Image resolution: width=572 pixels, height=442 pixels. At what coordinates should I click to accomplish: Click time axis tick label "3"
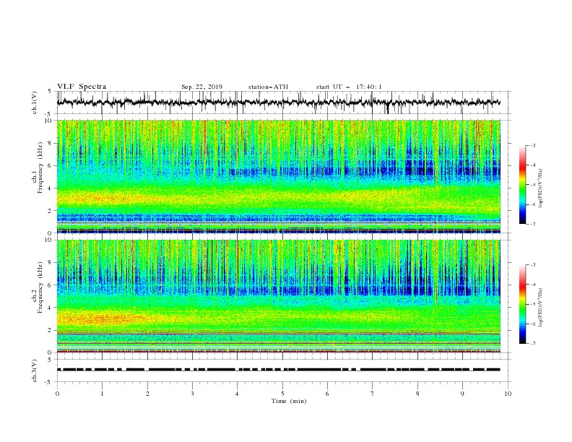pos(192,394)
